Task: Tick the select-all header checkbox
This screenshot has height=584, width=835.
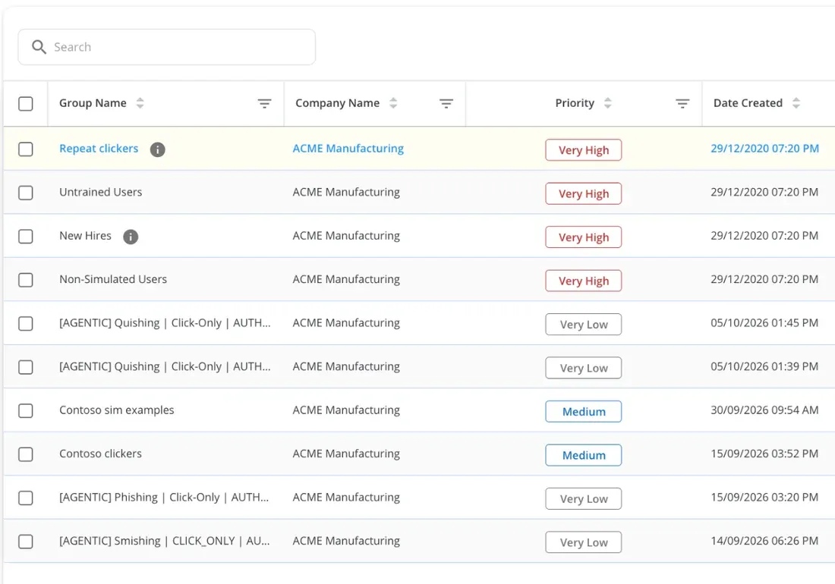Action: [x=26, y=103]
